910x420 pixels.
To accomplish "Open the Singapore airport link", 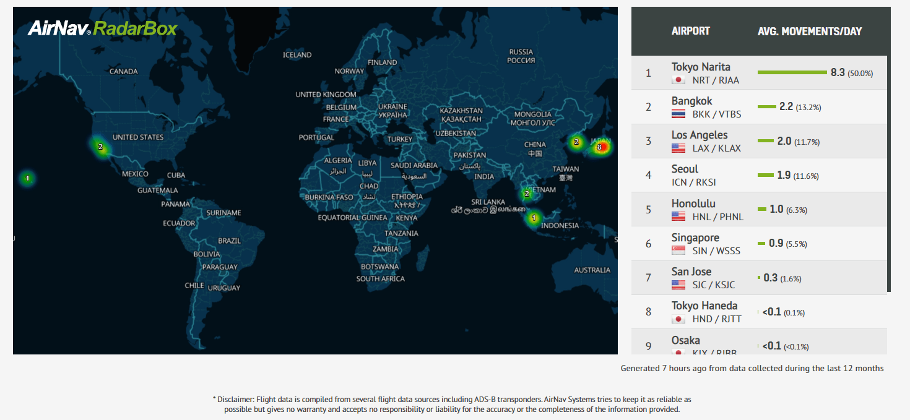I will (695, 238).
